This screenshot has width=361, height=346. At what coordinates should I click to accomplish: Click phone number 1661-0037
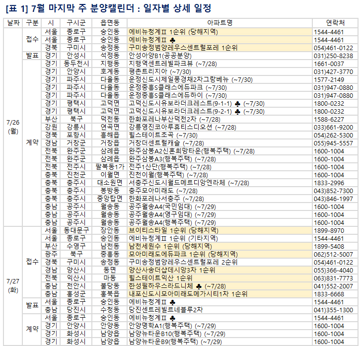coord(329,64)
